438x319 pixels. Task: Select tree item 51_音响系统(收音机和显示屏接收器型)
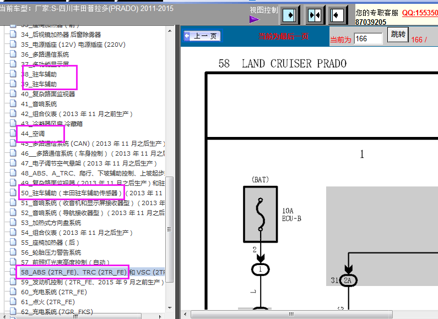(x=93, y=203)
